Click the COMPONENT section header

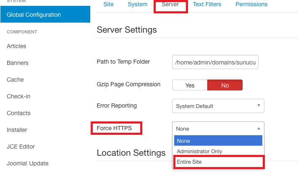[22, 32]
